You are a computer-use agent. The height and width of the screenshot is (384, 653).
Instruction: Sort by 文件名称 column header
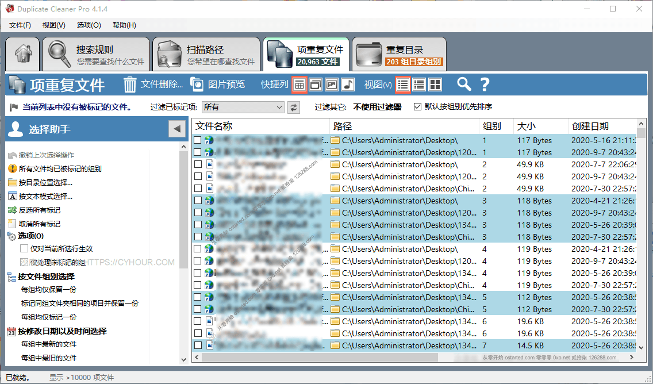coord(261,126)
